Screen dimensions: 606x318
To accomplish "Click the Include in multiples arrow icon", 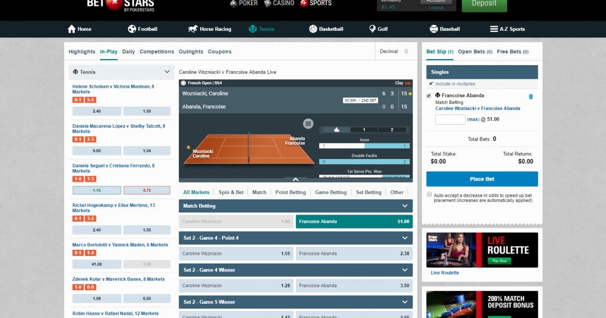I will coord(431,84).
